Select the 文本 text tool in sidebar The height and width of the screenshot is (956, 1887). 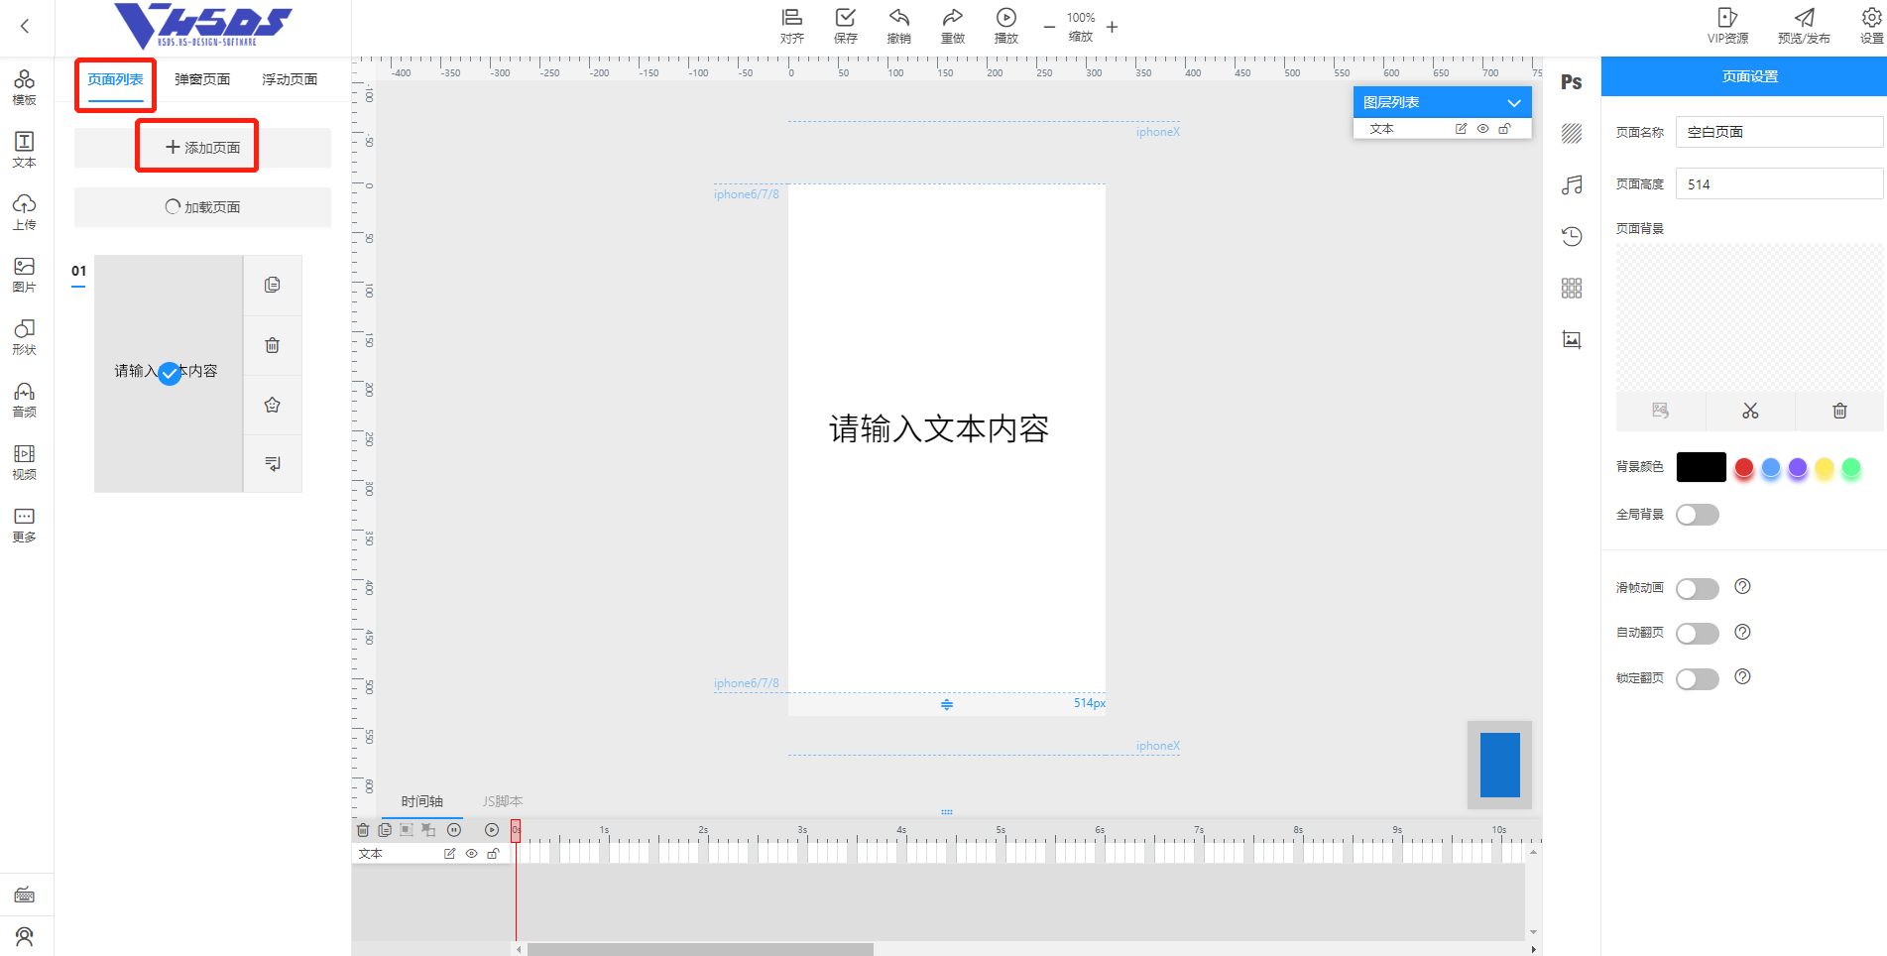pyautogui.click(x=24, y=150)
